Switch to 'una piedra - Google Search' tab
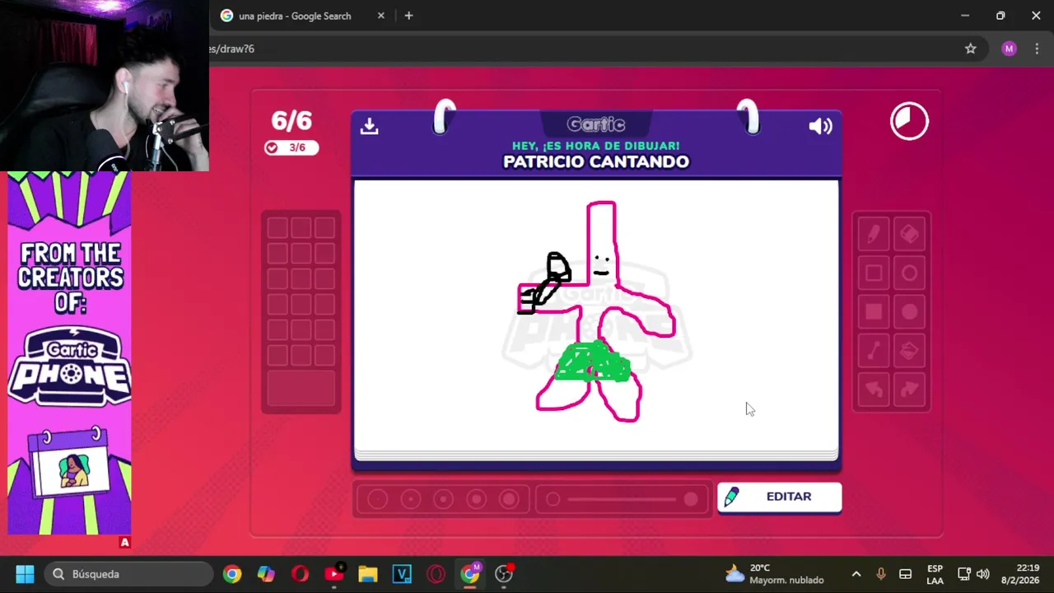This screenshot has width=1054, height=593. (294, 16)
